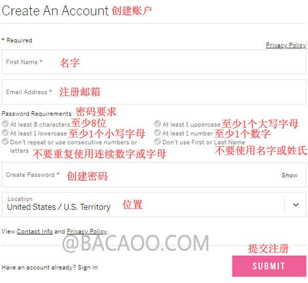Submit the account registration form
Viewport: 308px width, 283px height.
(269, 266)
